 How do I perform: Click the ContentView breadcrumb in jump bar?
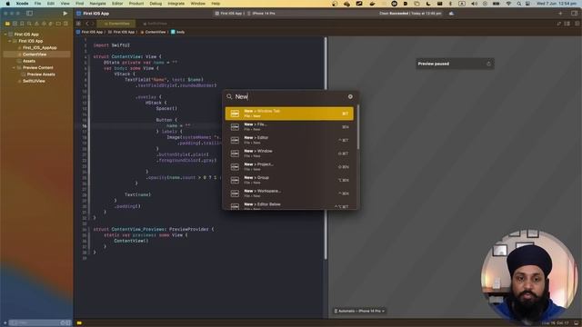(x=153, y=32)
